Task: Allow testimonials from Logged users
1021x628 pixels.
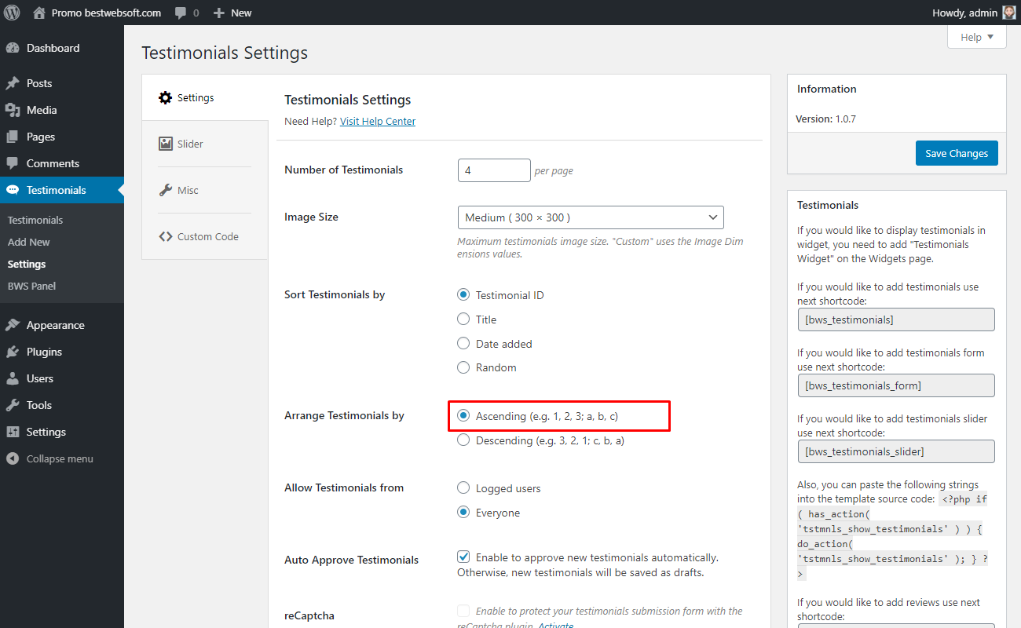Action: [x=463, y=487]
